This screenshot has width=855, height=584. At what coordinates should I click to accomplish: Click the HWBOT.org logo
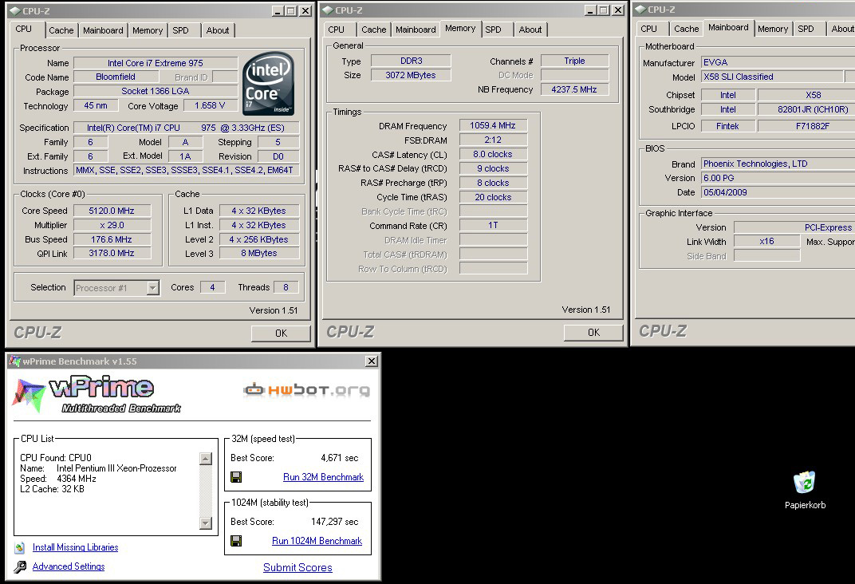(x=307, y=389)
